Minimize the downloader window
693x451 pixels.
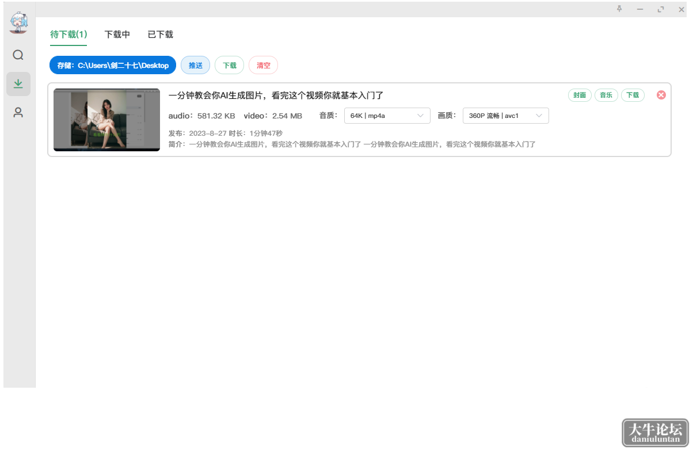point(640,9)
